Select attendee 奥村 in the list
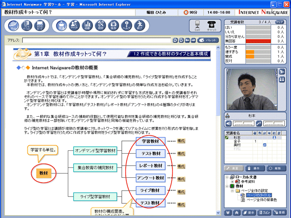The width and height of the screenshot is (291, 218). [x=237, y=145]
